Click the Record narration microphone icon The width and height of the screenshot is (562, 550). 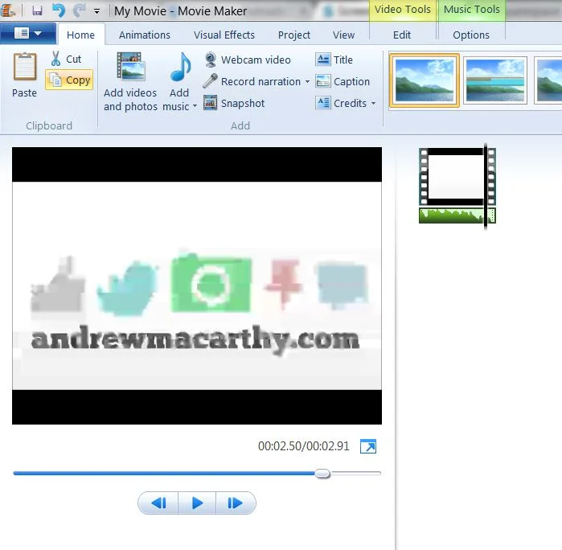pos(210,81)
